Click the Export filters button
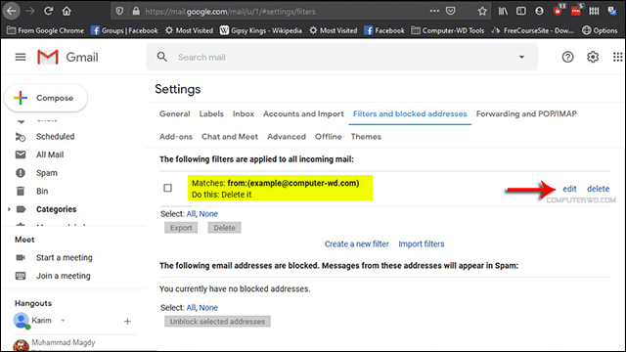The image size is (626, 352). point(181,228)
